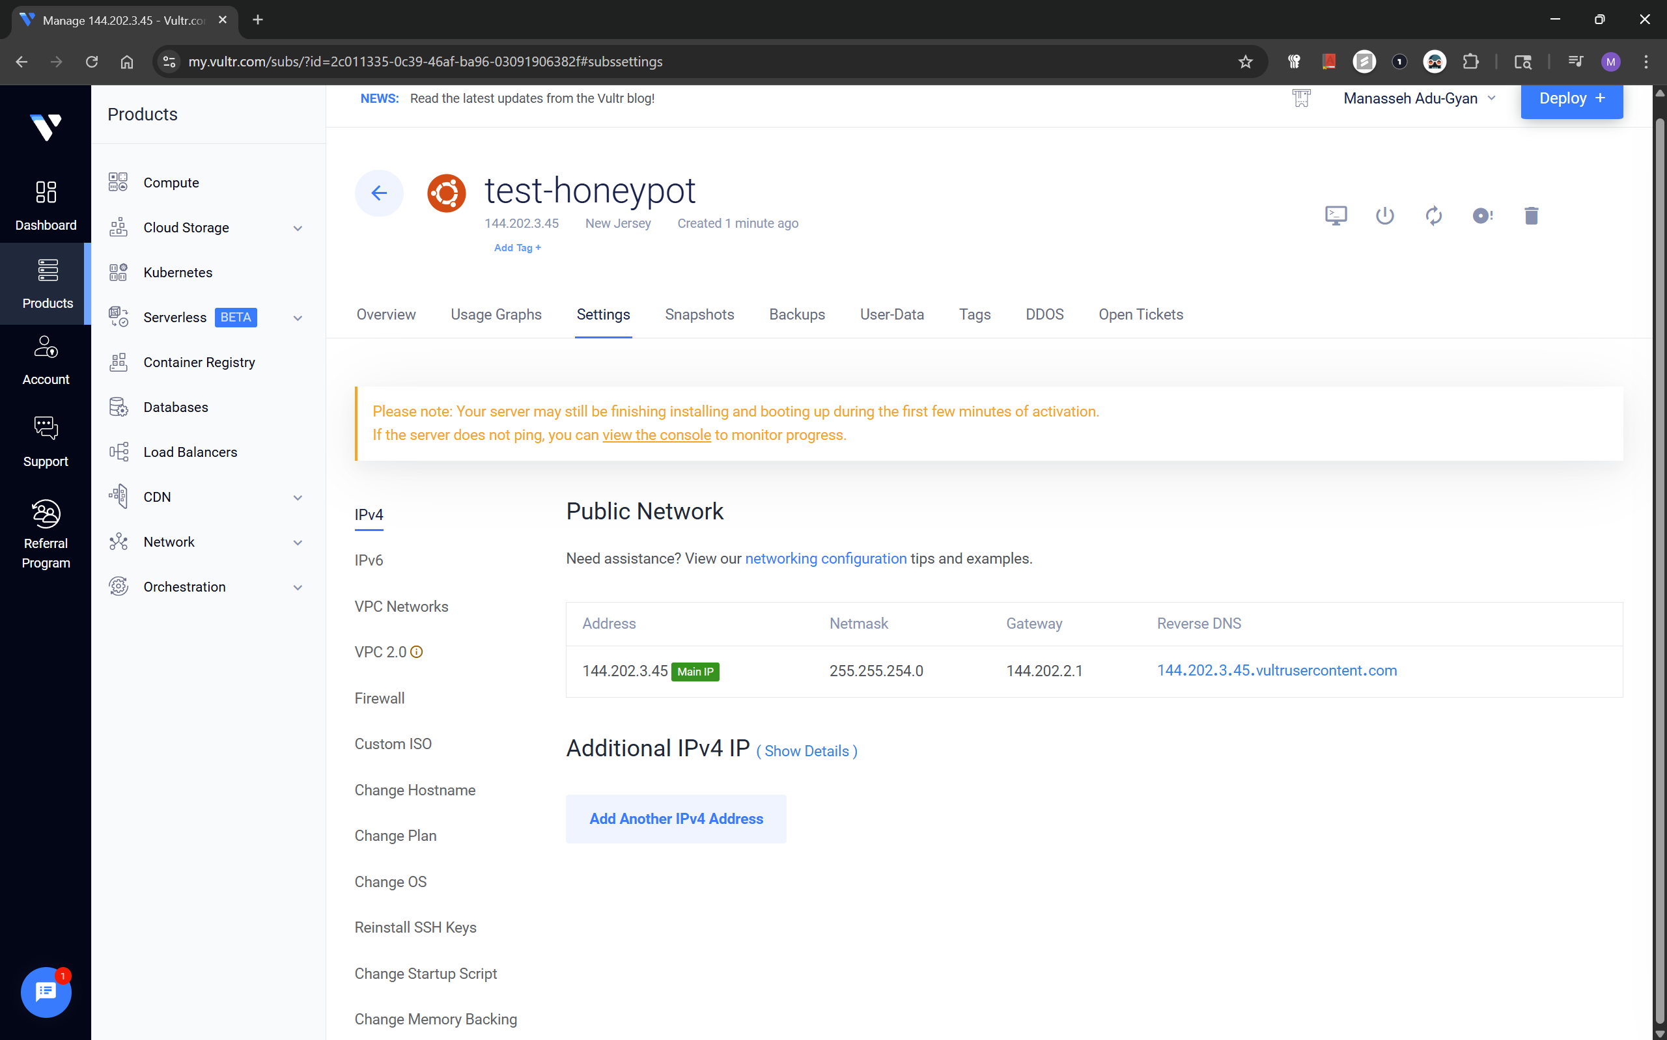Expand the Serverless submenu chevron

(298, 318)
